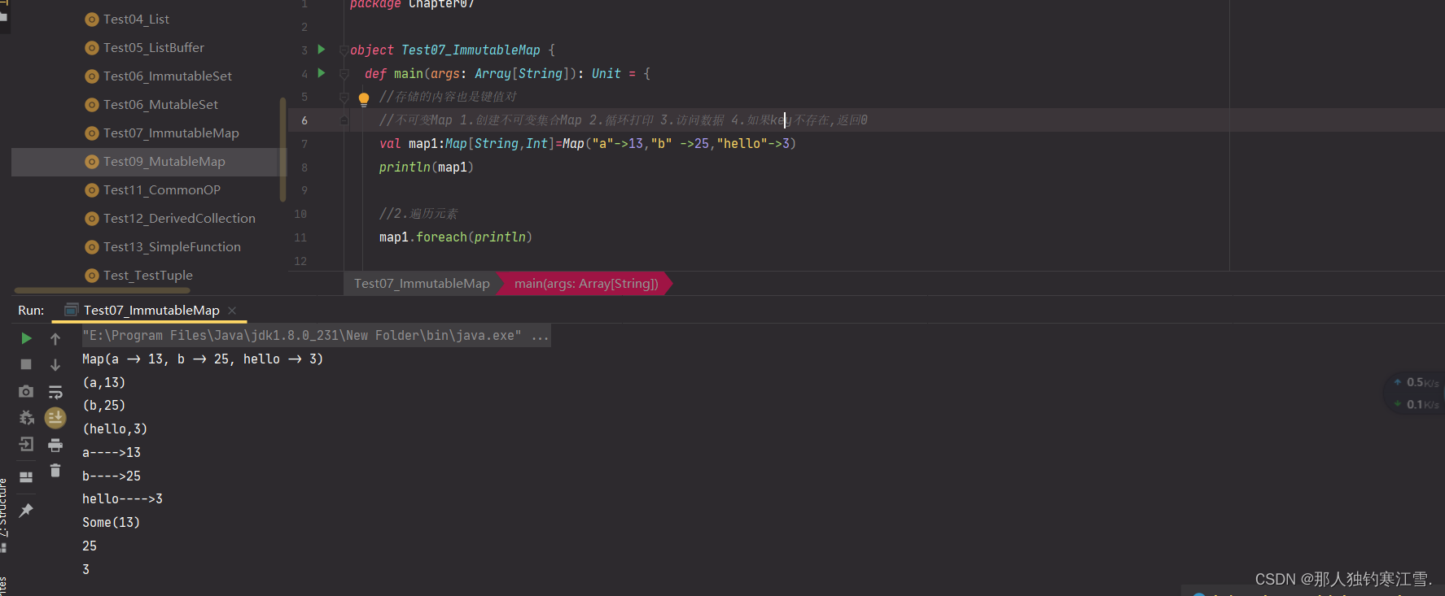Fold the comment block marker on line 5
This screenshot has width=1445, height=596.
point(344,98)
